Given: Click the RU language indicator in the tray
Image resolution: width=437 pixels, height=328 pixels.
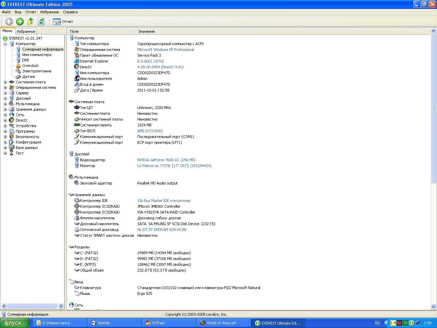Looking at the screenshot, I should pyautogui.click(x=377, y=323).
